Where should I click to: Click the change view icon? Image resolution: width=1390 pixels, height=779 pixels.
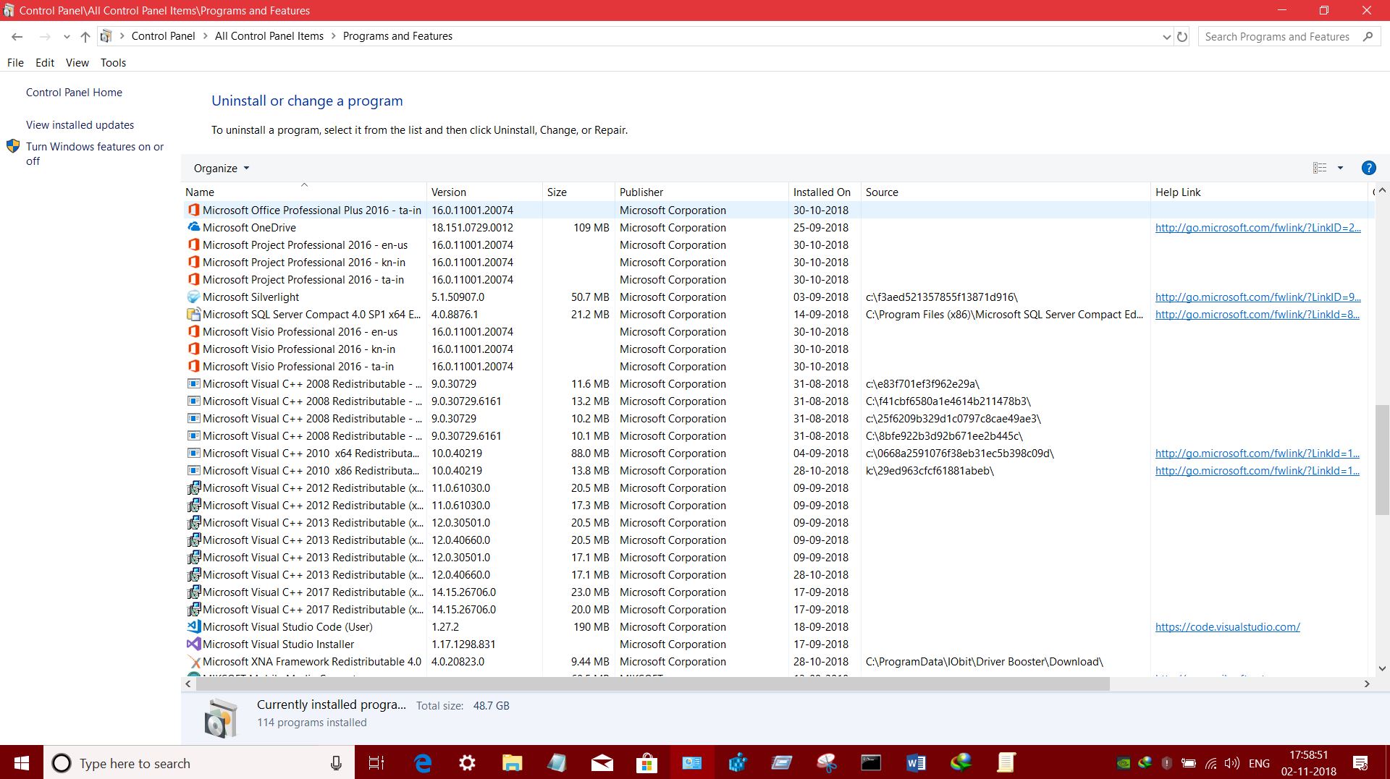(x=1320, y=168)
